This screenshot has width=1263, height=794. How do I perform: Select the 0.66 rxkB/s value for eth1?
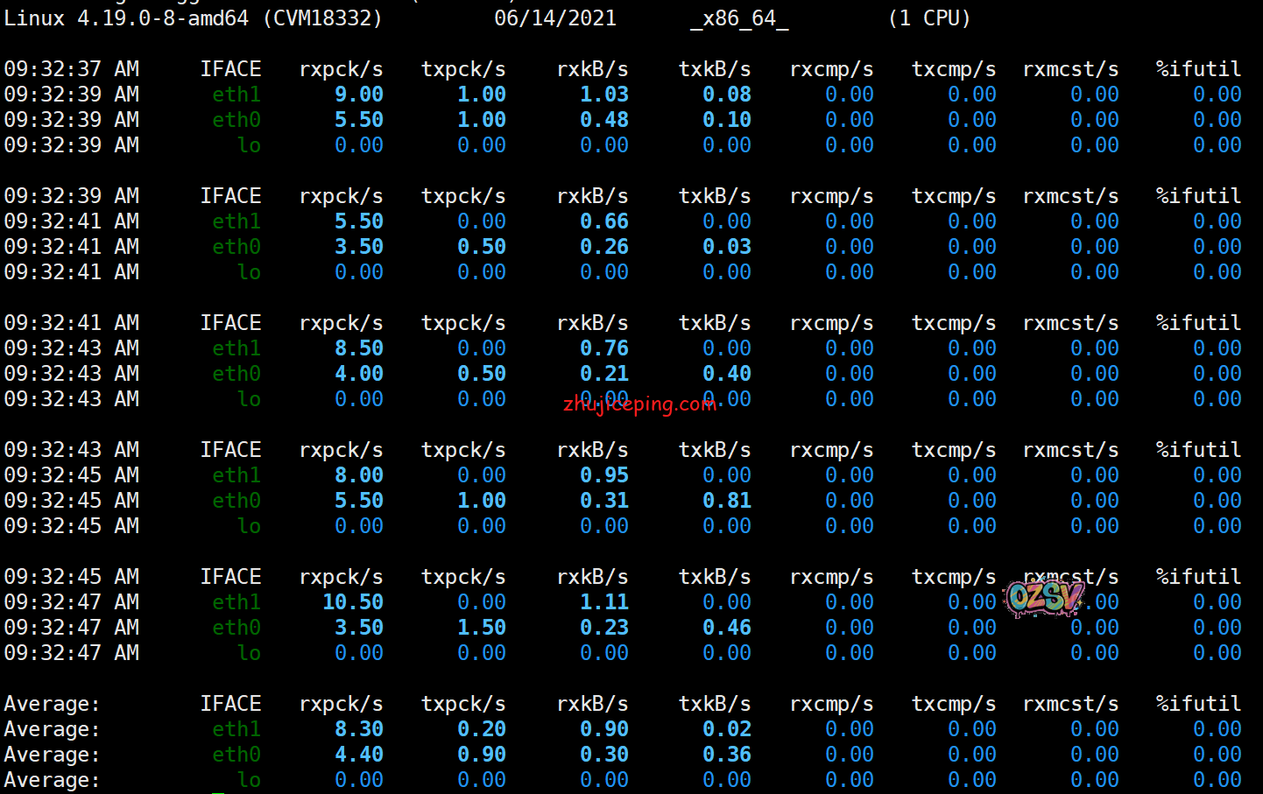pyautogui.click(x=604, y=221)
